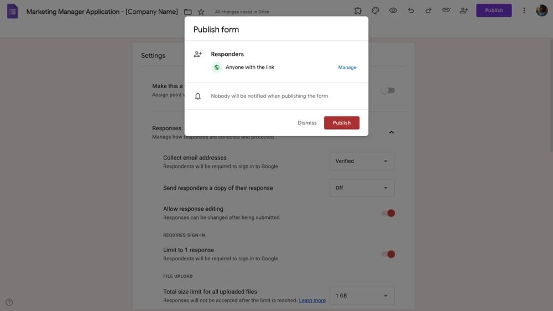553x311 pixels.
Task: Click 'Allow response editing' label
Action: [x=193, y=209]
